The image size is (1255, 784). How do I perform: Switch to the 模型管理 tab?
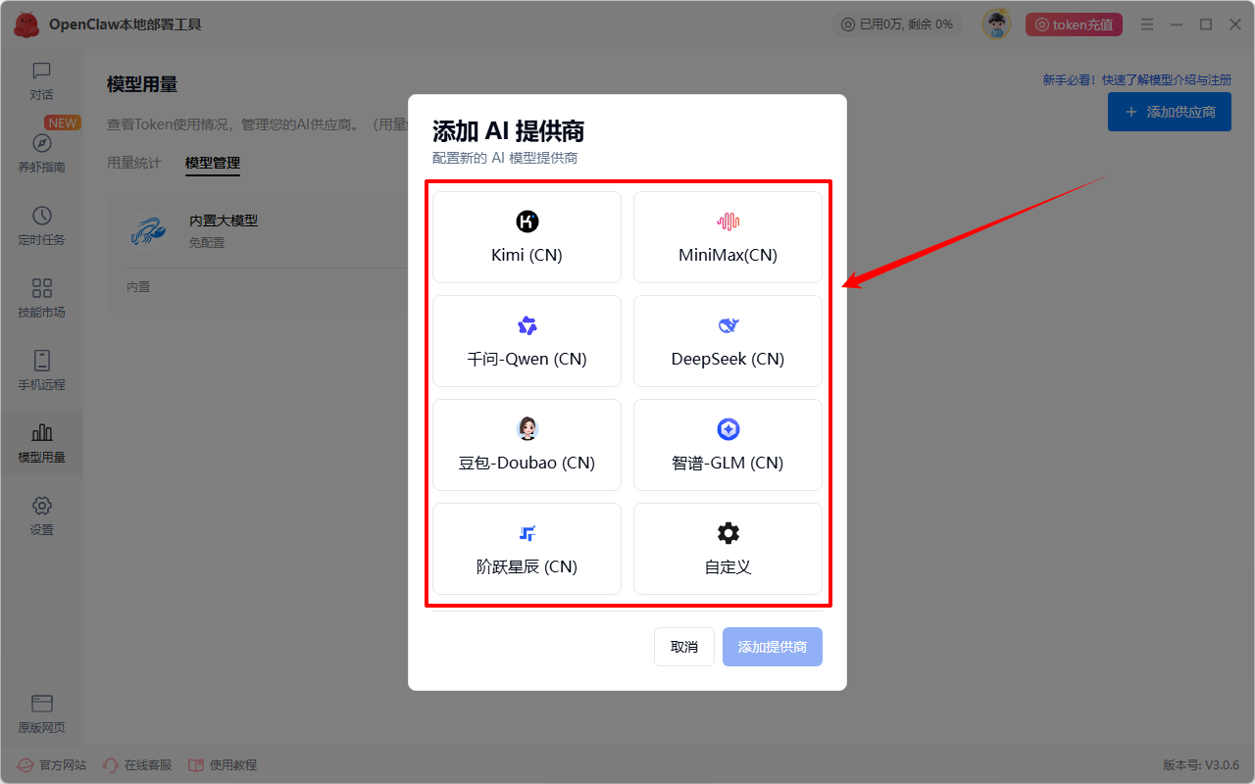(x=213, y=163)
